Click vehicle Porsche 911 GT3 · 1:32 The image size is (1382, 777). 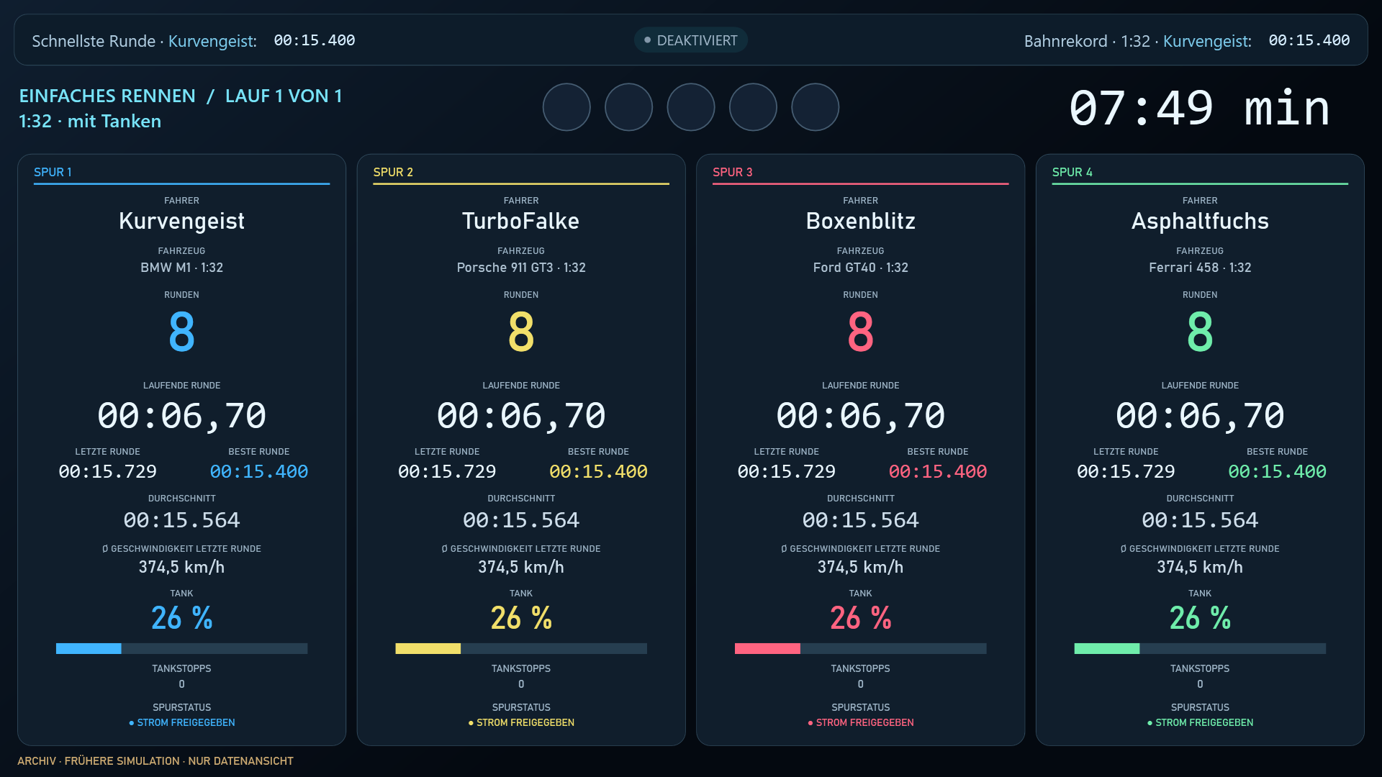(x=521, y=268)
